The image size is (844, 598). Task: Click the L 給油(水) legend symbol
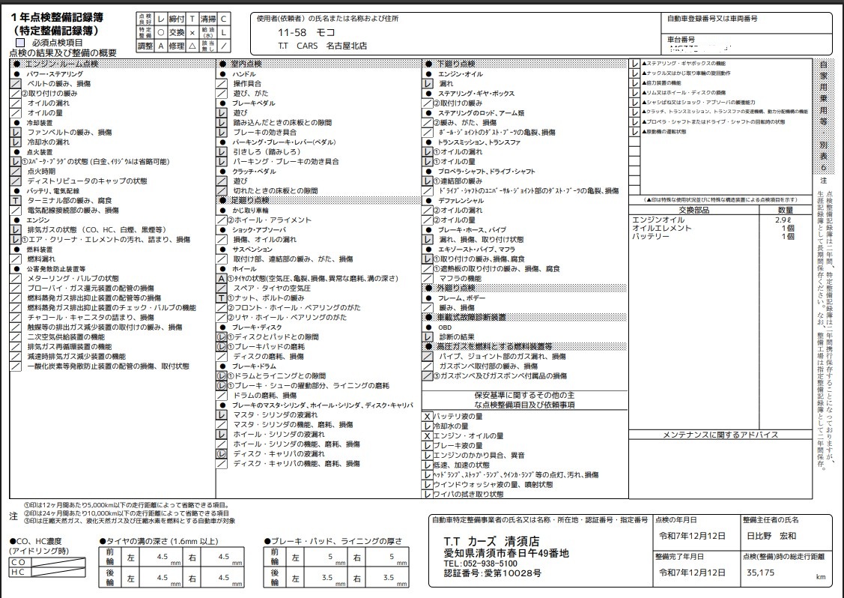point(225,32)
